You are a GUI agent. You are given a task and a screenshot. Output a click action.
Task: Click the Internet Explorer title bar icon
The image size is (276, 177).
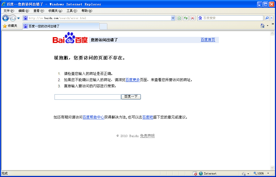click(x=4, y=4)
